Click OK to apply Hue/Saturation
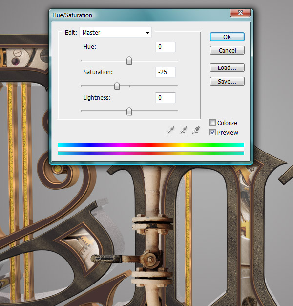The image size is (293, 306). coord(227,37)
